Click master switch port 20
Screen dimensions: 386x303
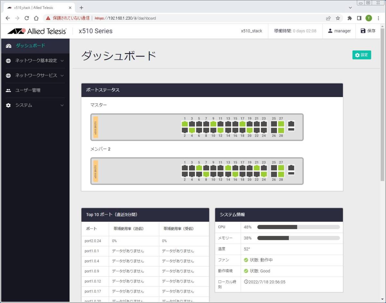tap(250, 130)
